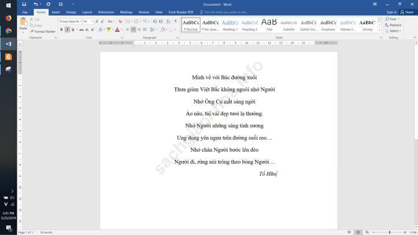Open Firefox from the taskbar
This screenshot has width=418, height=235.
tap(8, 18)
